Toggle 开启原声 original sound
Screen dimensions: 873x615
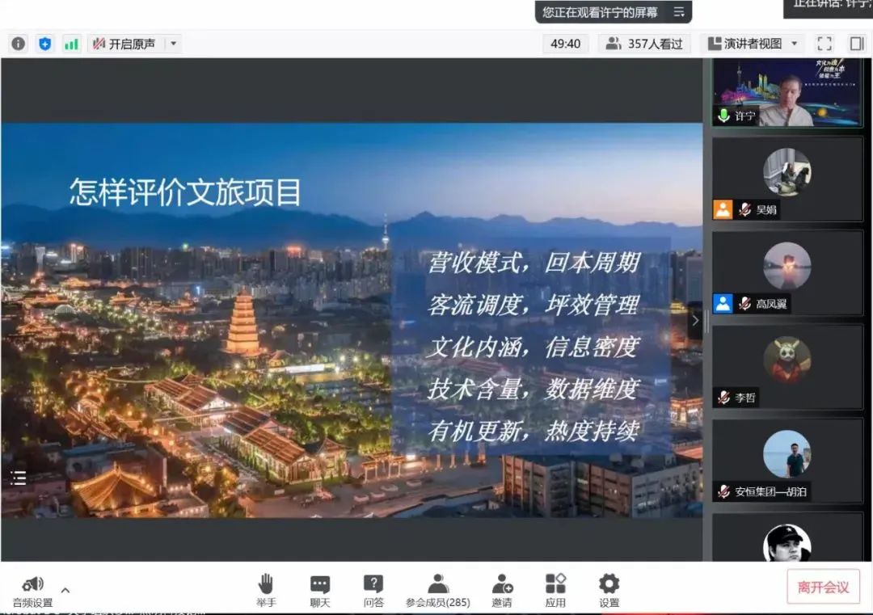point(124,44)
